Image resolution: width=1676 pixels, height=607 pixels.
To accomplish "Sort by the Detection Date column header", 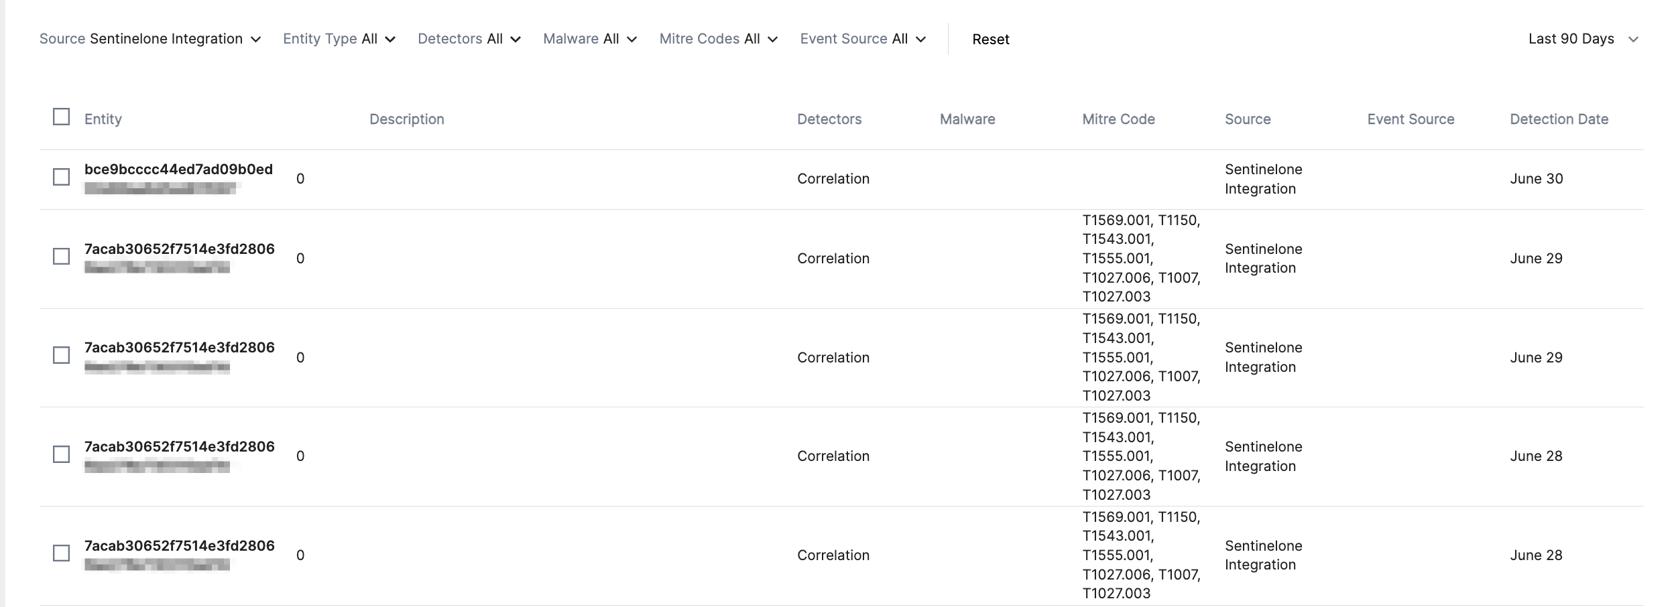I will [x=1559, y=119].
